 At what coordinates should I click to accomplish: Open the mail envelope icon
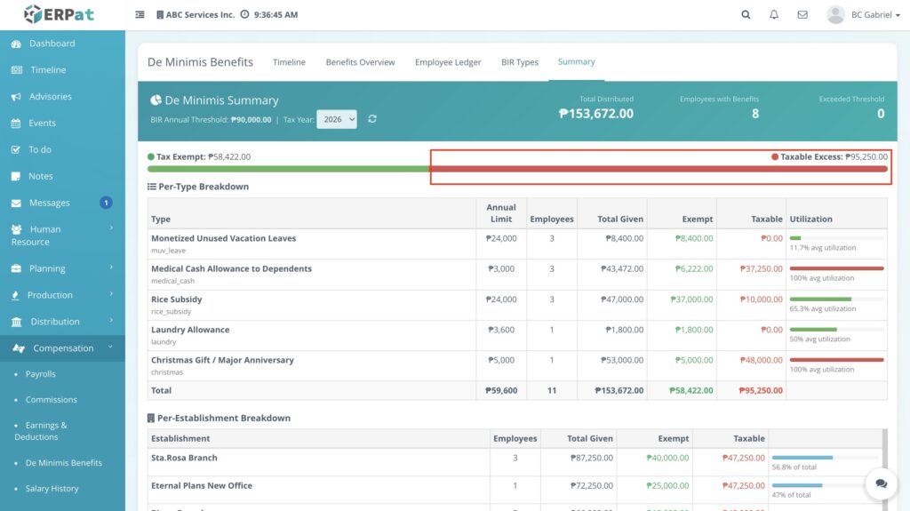802,15
